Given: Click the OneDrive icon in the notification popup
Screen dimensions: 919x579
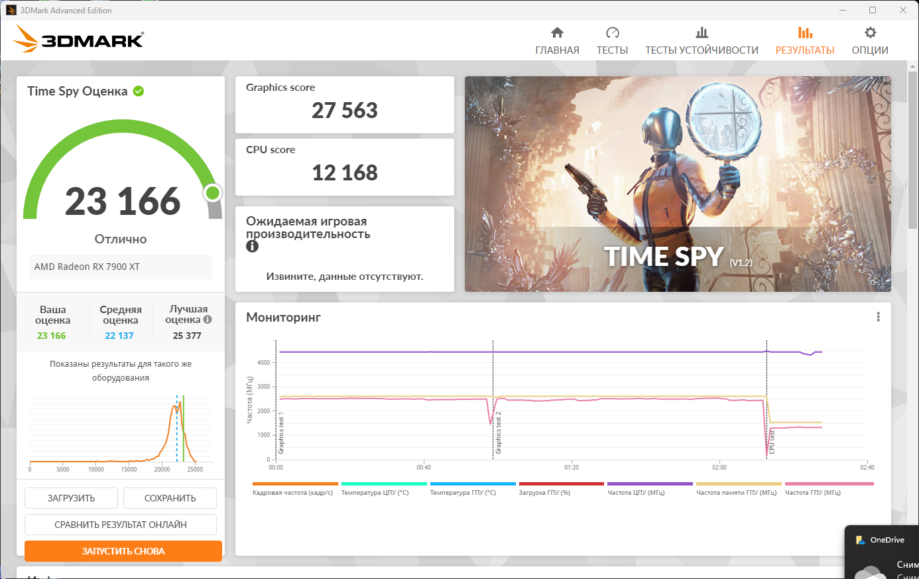Looking at the screenshot, I should pyautogui.click(x=860, y=540).
